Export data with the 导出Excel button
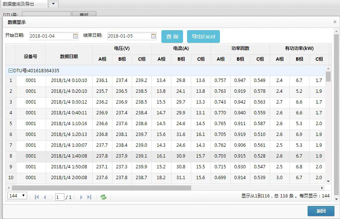The height and width of the screenshot is (219, 340). pos(203,36)
